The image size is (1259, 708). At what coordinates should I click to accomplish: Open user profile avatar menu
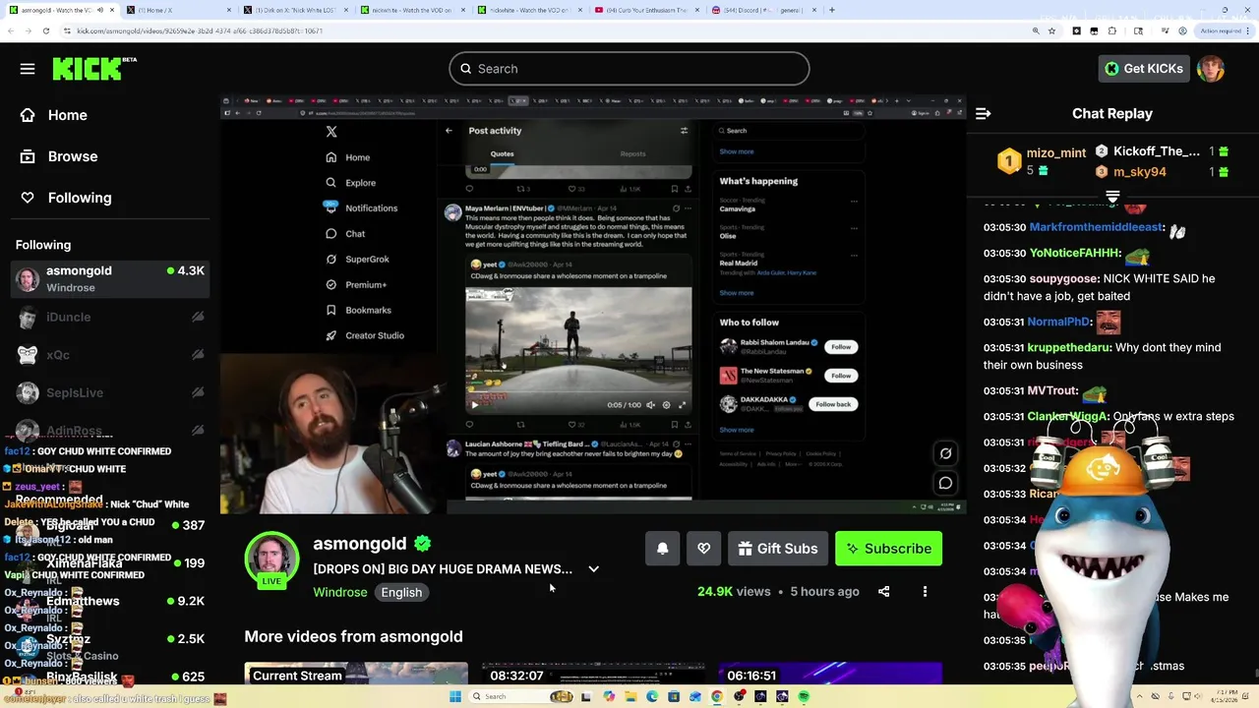1211,69
